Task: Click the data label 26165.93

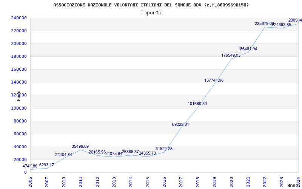Action: [97, 152]
